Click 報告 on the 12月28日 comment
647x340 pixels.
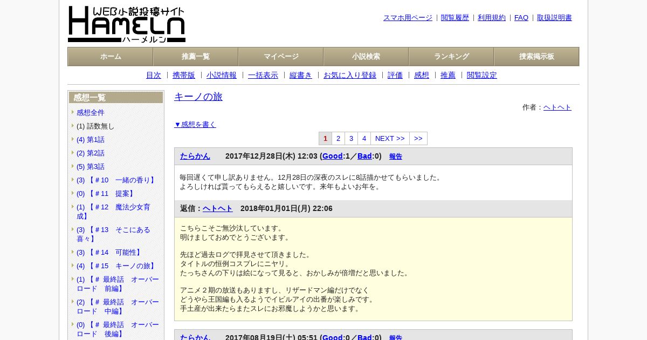point(396,157)
